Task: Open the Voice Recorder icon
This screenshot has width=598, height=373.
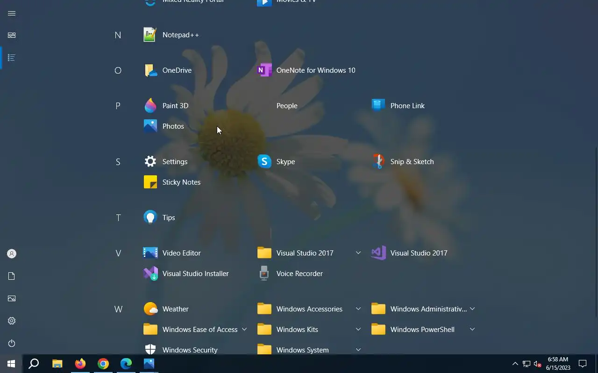Action: (x=264, y=274)
